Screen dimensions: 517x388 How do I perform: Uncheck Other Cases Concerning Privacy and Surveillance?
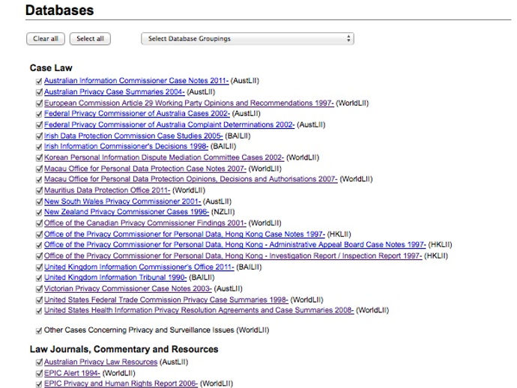click(39, 330)
